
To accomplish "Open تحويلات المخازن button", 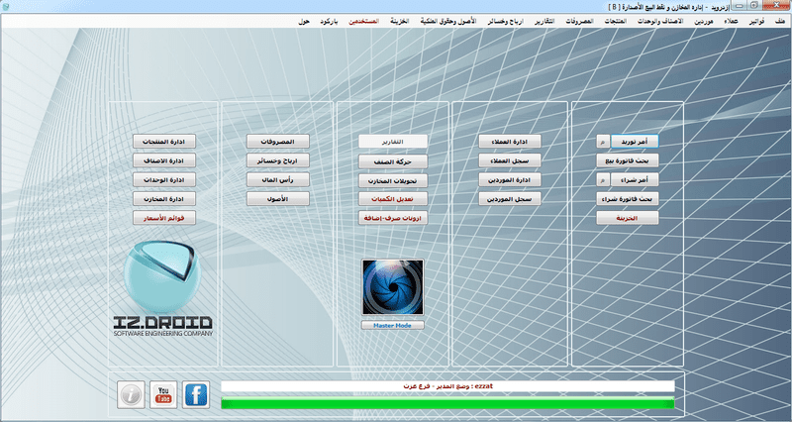I will coord(393,181).
